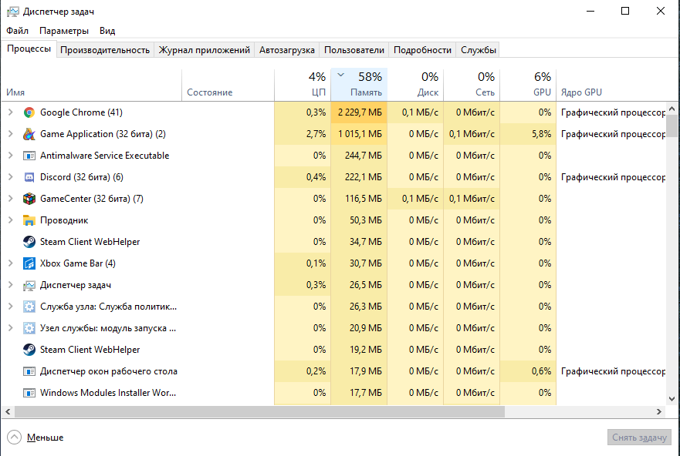Select first Steam Client WebHelper icon
Image resolution: width=680 pixels, height=456 pixels.
tap(29, 242)
